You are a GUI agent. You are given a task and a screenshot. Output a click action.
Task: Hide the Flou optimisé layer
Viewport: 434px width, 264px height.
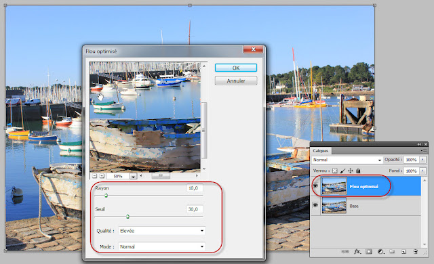tap(315, 186)
